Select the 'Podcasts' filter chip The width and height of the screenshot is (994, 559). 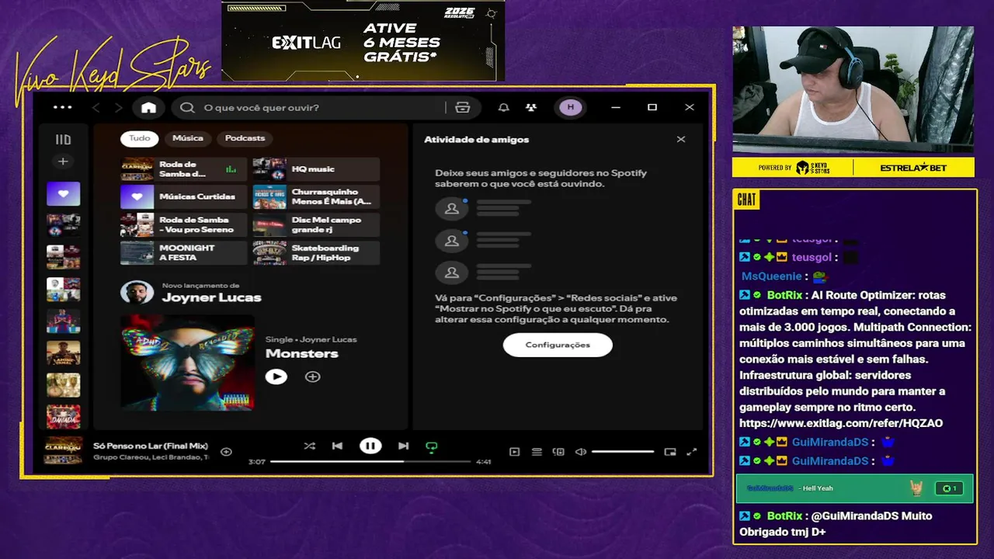pyautogui.click(x=245, y=138)
